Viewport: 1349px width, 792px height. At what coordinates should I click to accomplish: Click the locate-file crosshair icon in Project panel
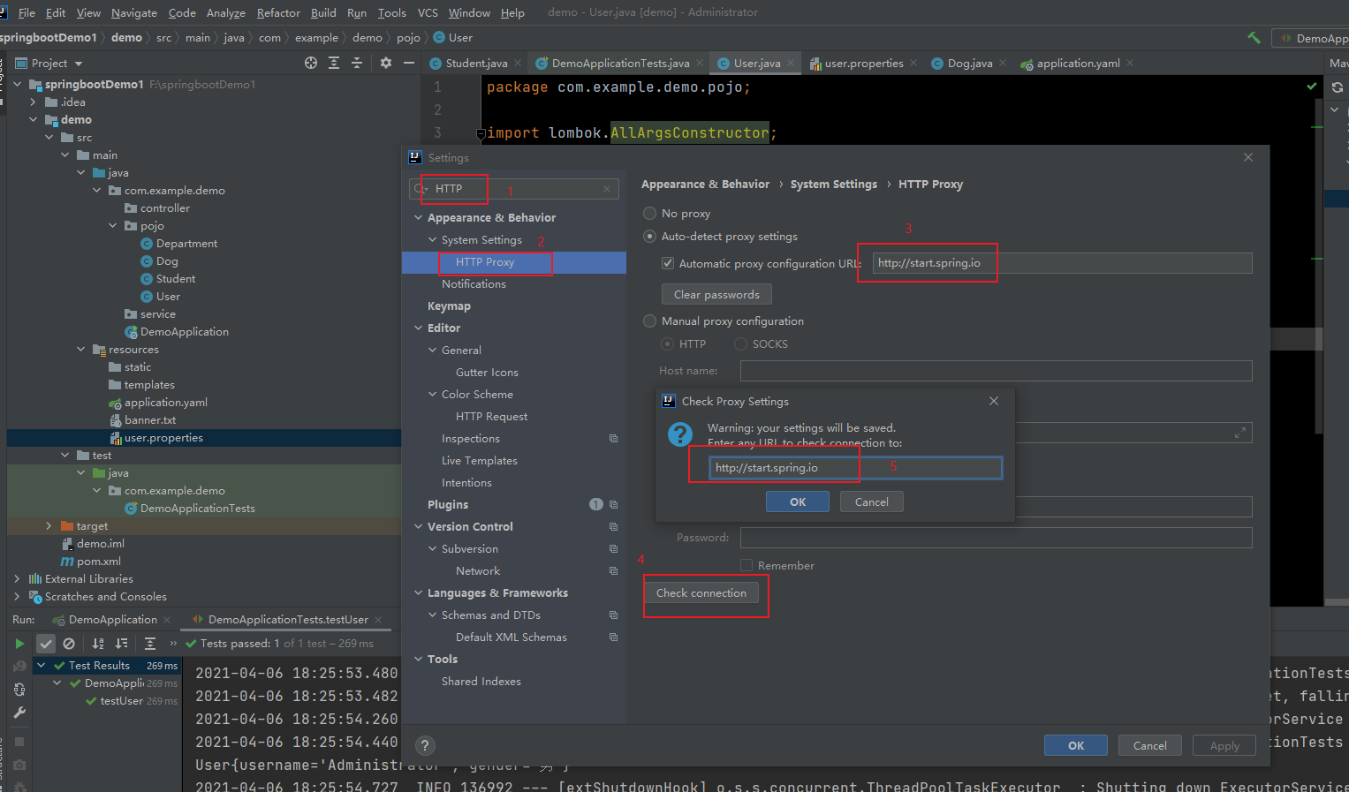pyautogui.click(x=311, y=63)
